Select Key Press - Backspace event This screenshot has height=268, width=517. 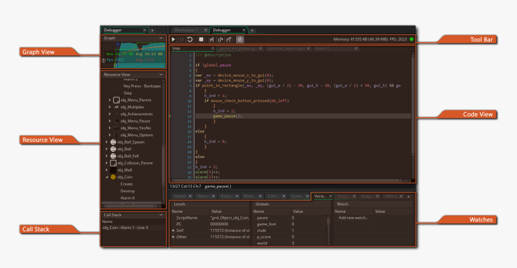point(142,86)
